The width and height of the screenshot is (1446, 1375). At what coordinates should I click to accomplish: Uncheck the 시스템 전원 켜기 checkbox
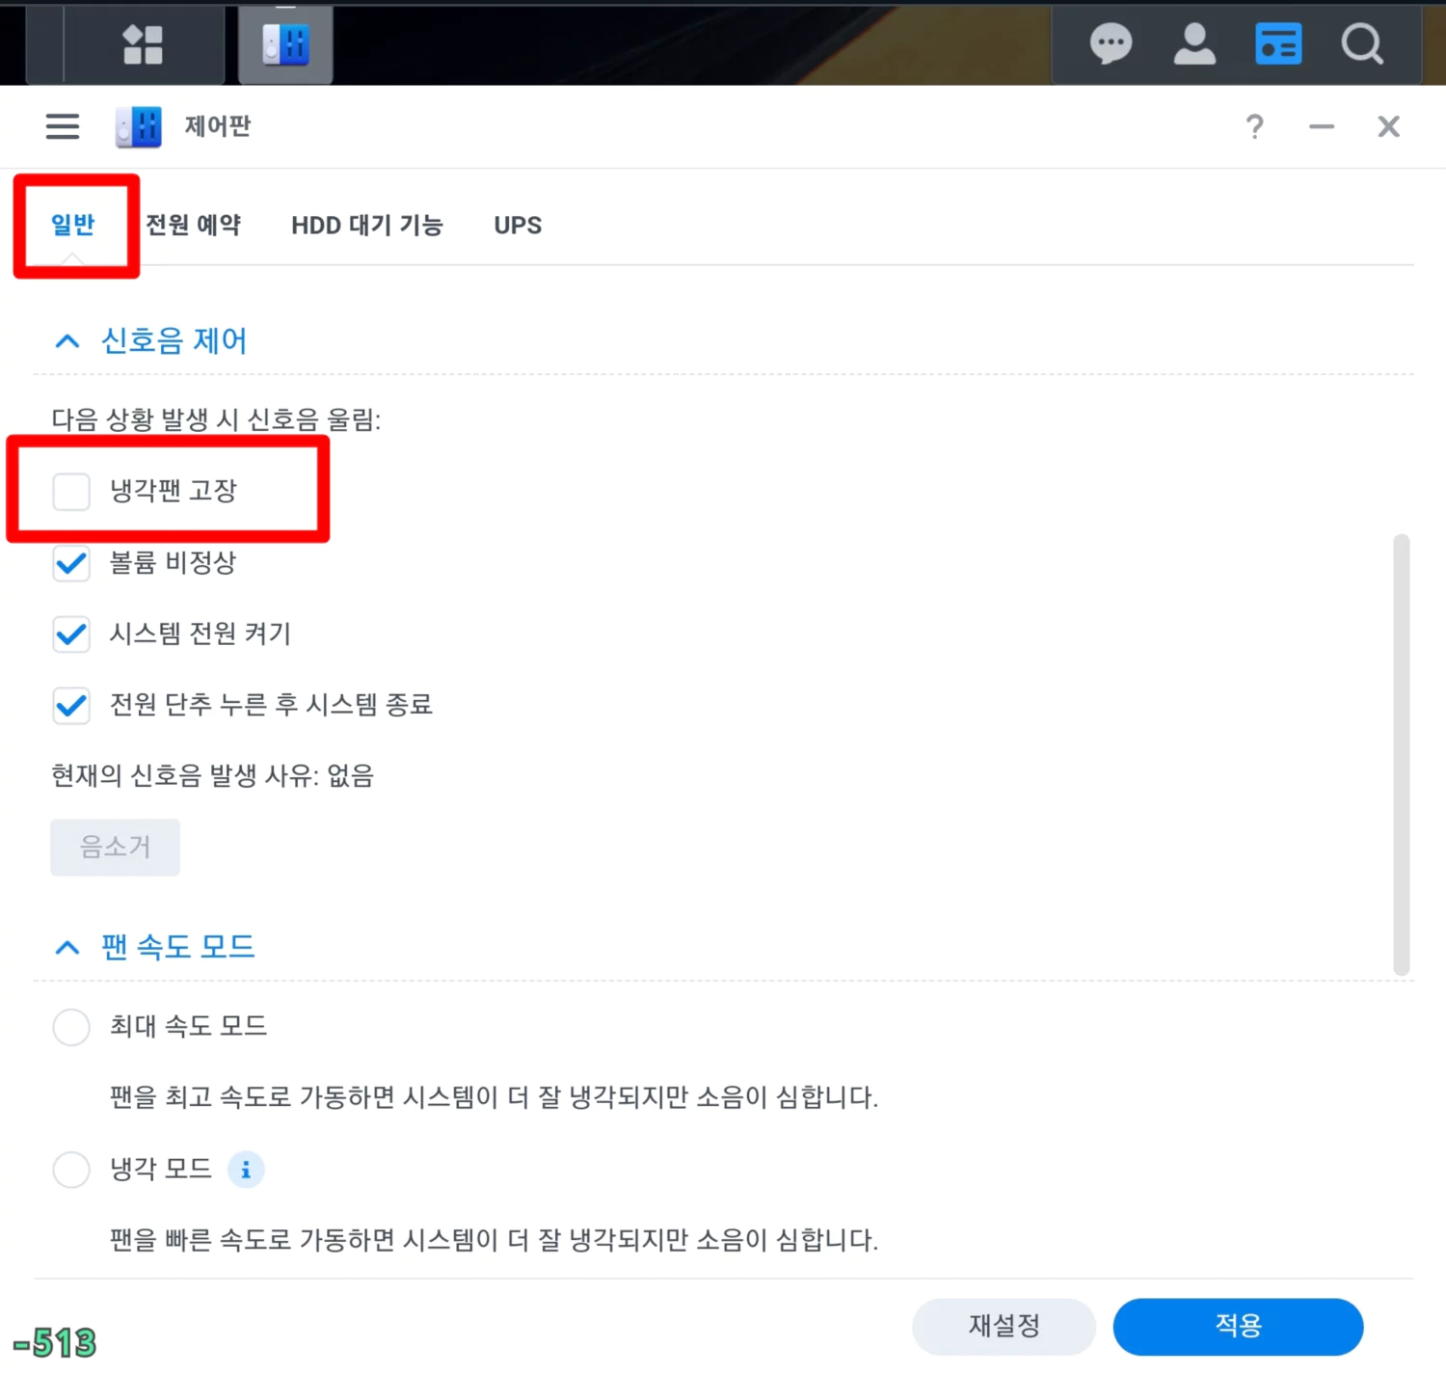[71, 634]
